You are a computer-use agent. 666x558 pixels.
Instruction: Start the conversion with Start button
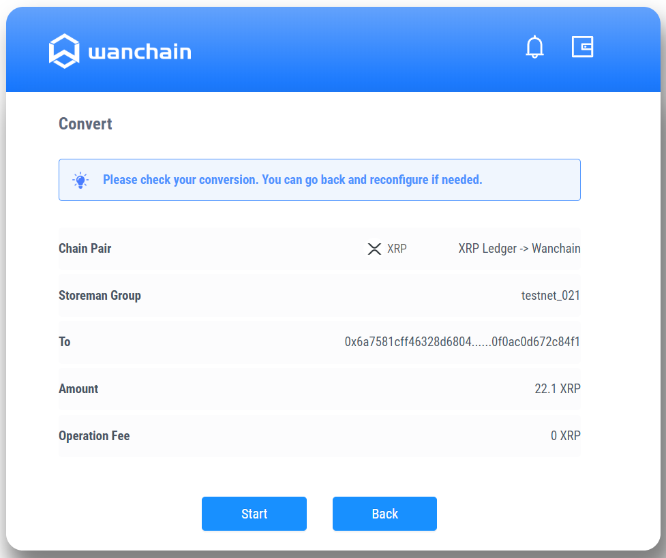pyautogui.click(x=254, y=514)
